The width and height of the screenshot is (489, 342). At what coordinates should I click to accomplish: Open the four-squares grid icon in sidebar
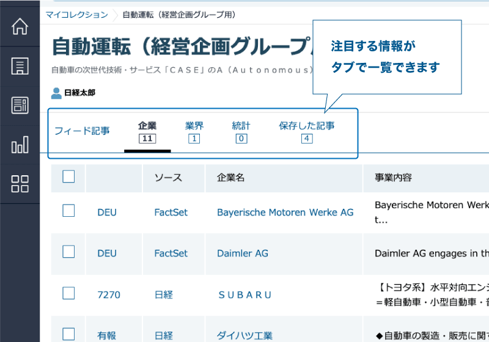[x=20, y=184]
